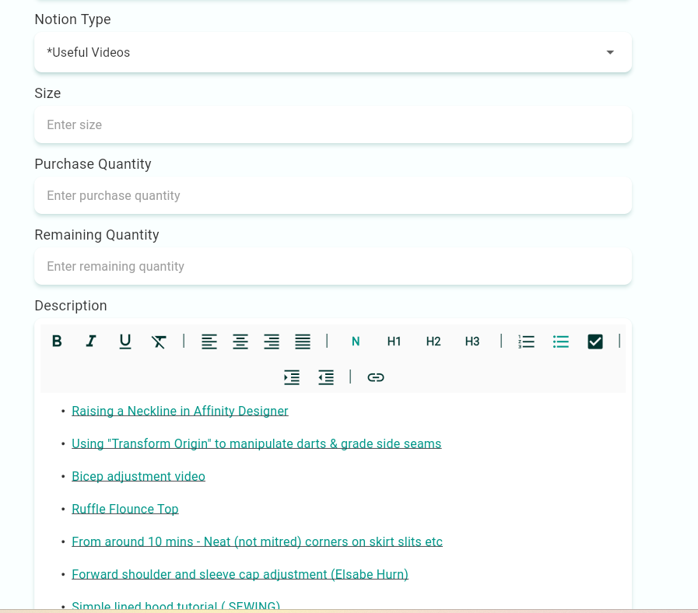Clear text formatting
This screenshot has width=698, height=613.
[159, 342]
